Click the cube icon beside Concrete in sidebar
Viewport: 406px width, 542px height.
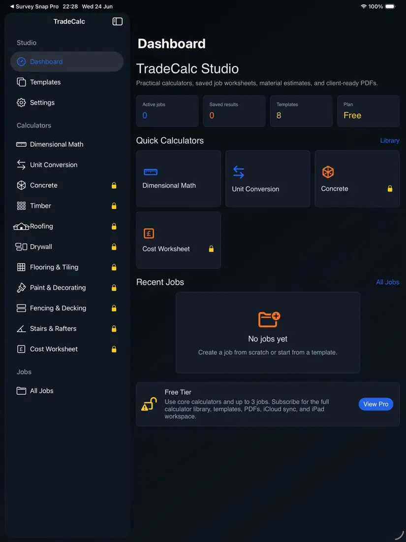pyautogui.click(x=21, y=185)
